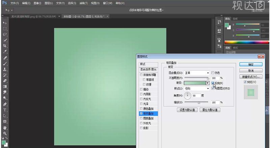Open the History panel icon
The width and height of the screenshot is (270, 148).
[x=219, y=22]
